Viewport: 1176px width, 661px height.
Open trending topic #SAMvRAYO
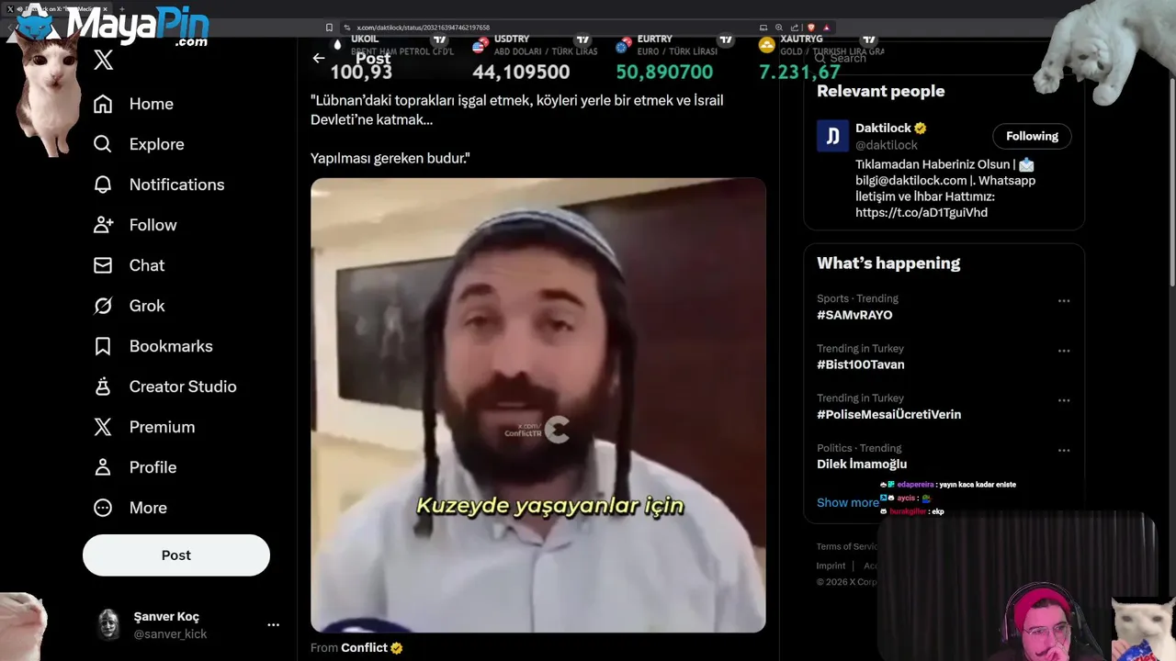(854, 315)
